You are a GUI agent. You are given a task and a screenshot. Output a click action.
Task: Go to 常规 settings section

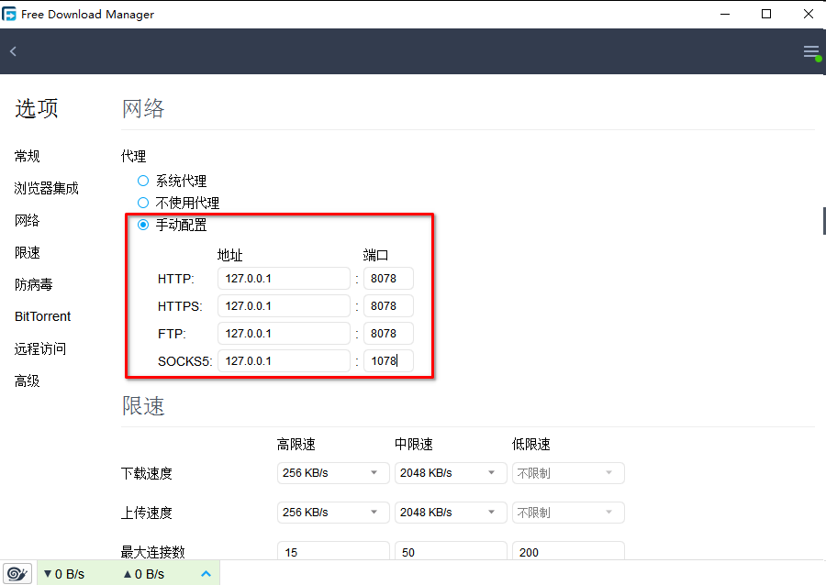[28, 157]
